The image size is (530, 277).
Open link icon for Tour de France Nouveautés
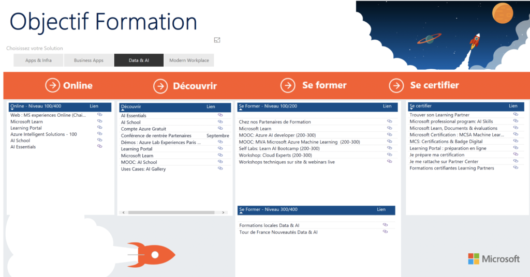tap(385, 232)
